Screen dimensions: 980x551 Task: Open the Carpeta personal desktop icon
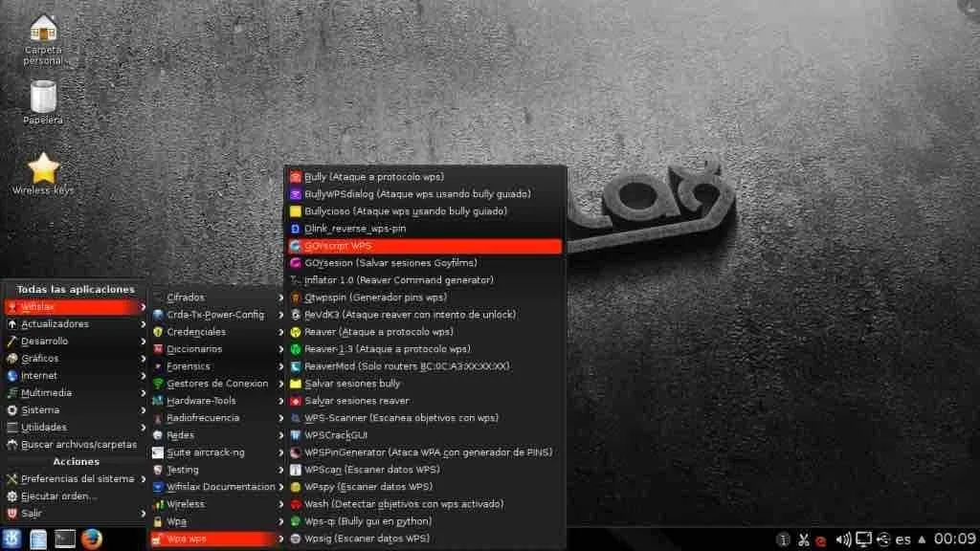(43, 38)
